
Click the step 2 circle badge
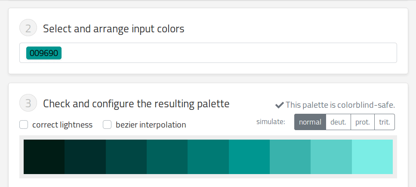pos(28,28)
